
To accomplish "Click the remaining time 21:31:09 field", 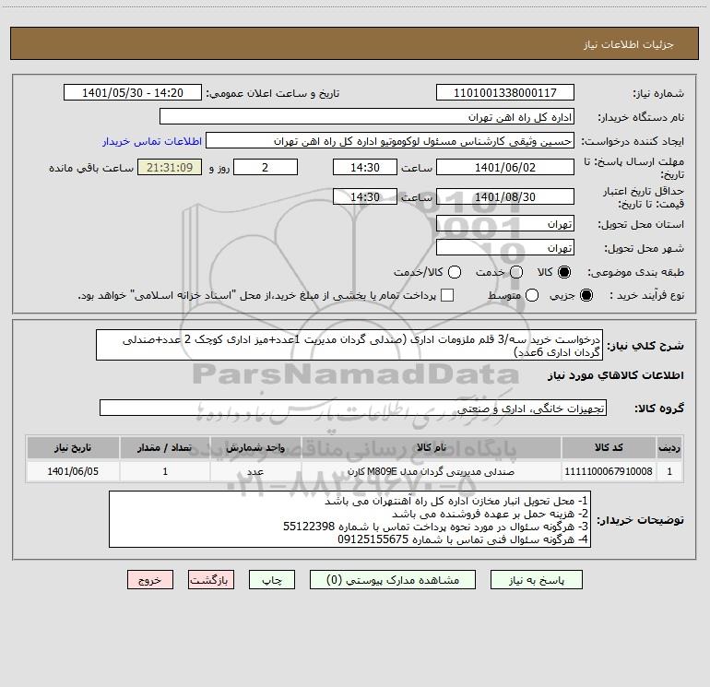I will coord(170,167).
